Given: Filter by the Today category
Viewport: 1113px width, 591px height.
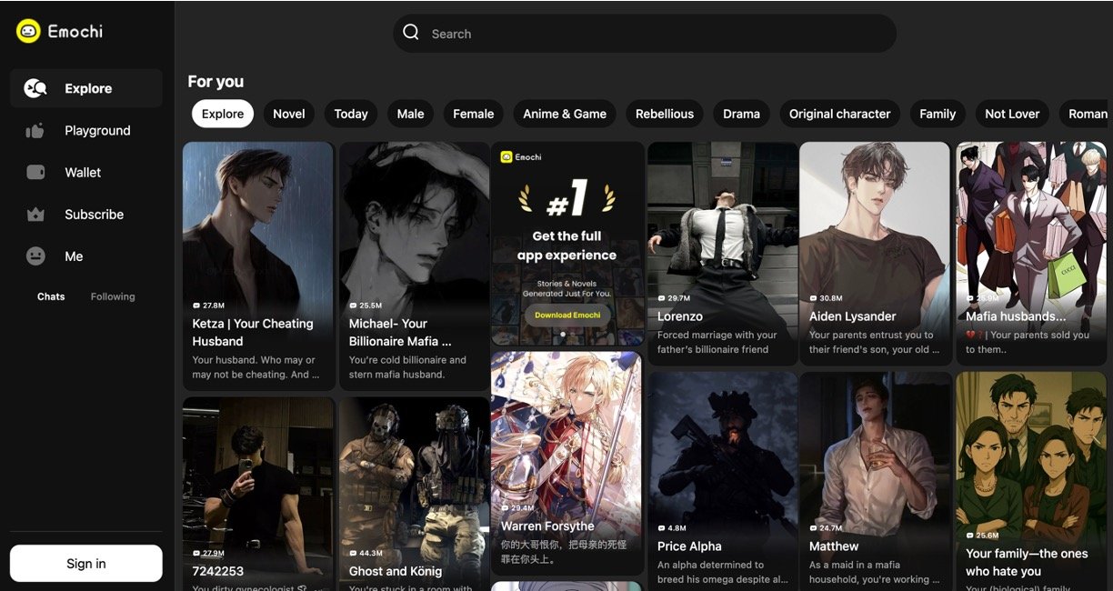Looking at the screenshot, I should [351, 114].
